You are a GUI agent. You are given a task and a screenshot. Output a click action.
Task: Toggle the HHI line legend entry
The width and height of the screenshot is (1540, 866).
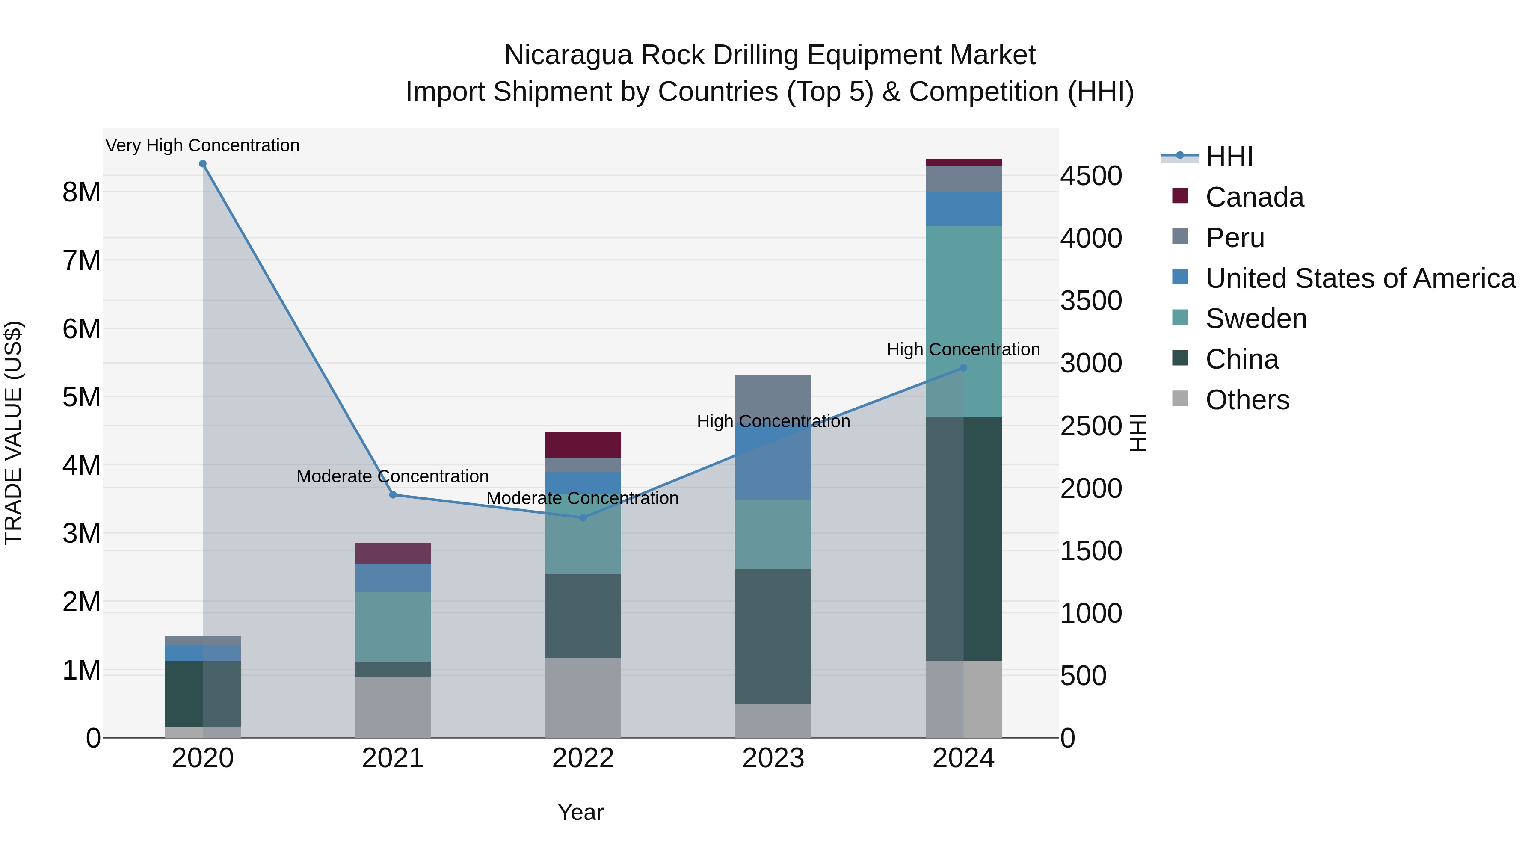pyautogui.click(x=1206, y=157)
